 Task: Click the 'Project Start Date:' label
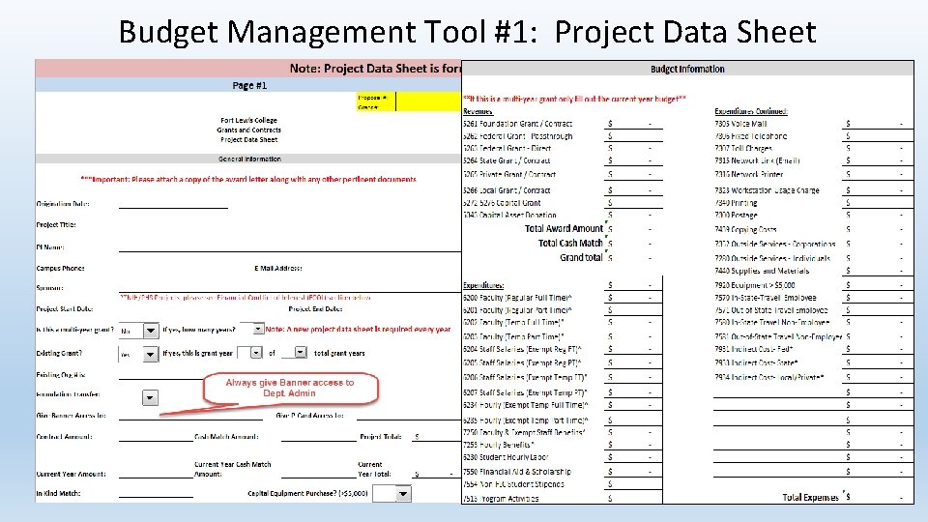(x=65, y=309)
